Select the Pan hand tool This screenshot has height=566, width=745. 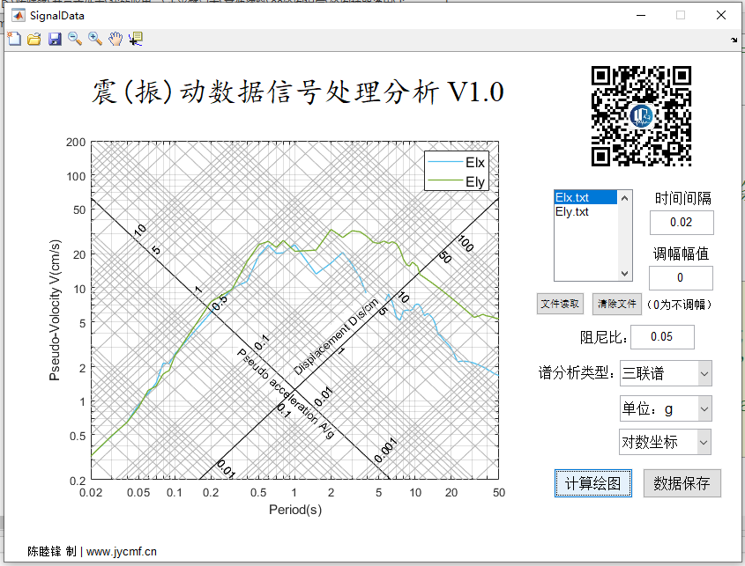(x=115, y=38)
